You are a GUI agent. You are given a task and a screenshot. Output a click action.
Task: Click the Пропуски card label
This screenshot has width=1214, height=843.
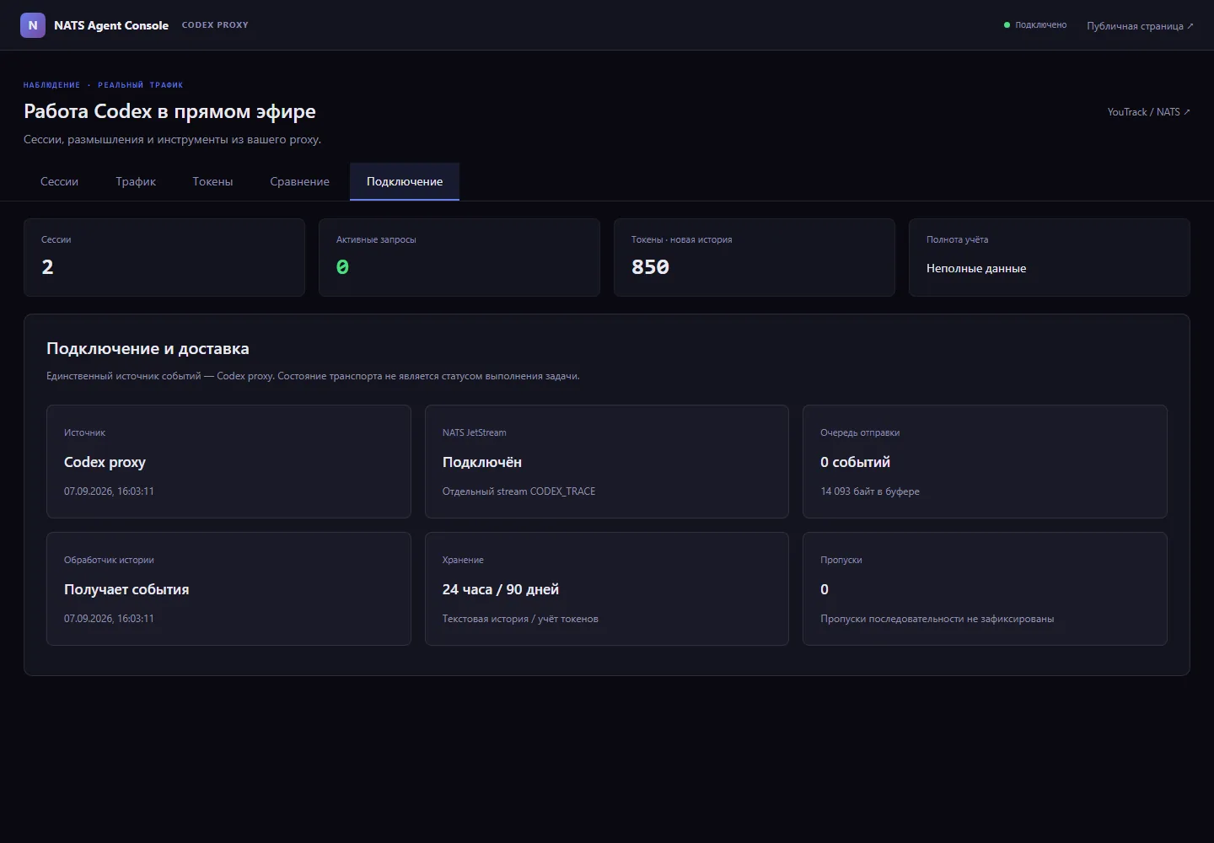[x=841, y=560]
